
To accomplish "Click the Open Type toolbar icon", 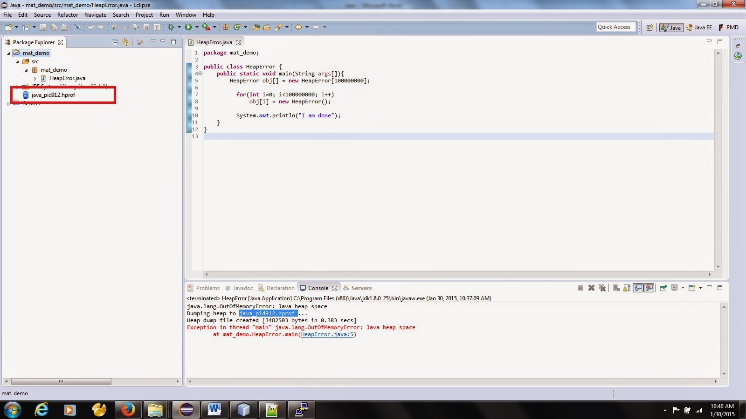I will [256, 27].
